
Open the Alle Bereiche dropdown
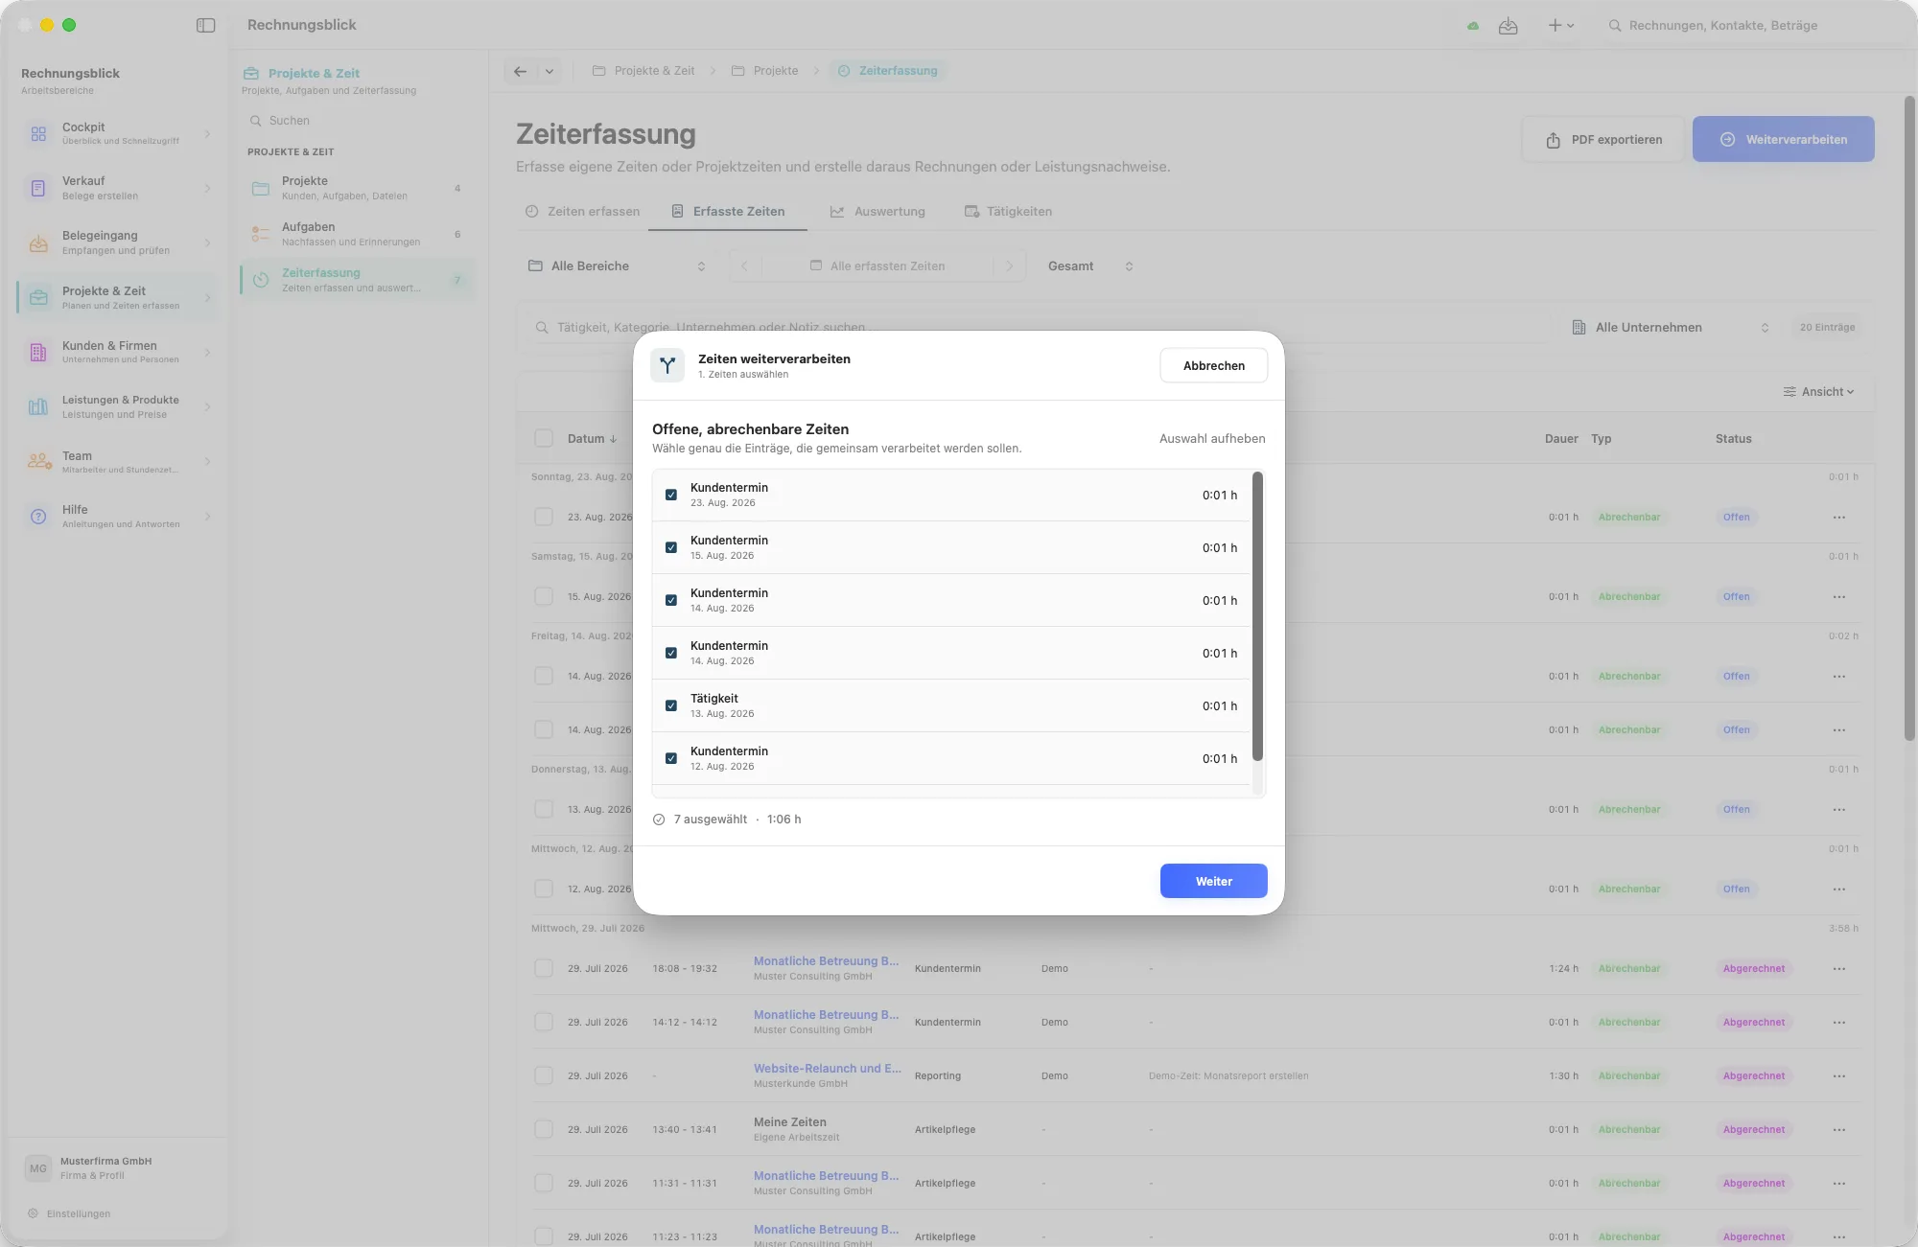point(618,266)
